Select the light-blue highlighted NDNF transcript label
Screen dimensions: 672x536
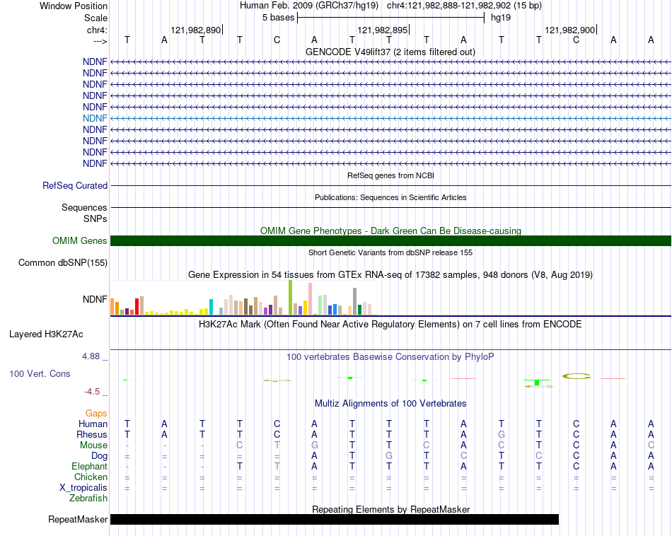pyautogui.click(x=95, y=118)
